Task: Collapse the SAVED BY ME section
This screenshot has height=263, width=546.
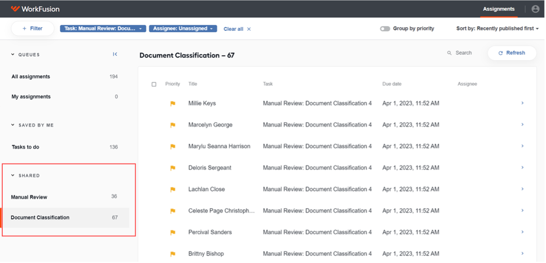Action: [x=13, y=125]
